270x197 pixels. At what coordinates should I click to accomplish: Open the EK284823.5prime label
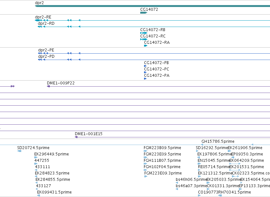52,173
